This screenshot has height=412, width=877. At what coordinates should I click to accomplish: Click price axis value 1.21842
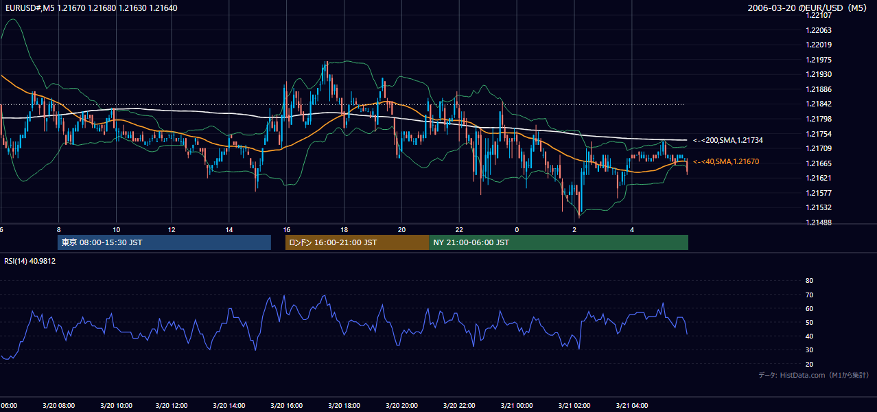click(x=817, y=104)
